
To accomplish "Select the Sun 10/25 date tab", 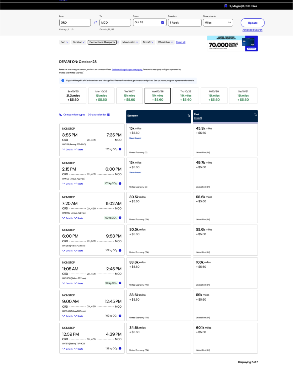I will coord(73,96).
